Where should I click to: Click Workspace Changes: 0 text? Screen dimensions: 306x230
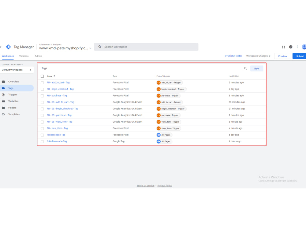click(x=258, y=56)
